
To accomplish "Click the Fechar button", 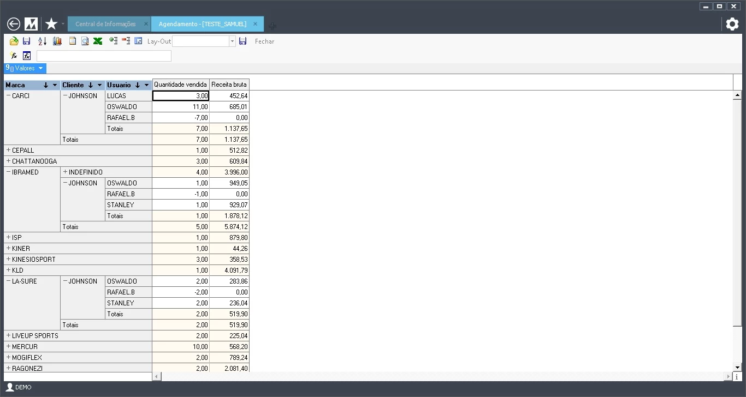I will tap(264, 41).
